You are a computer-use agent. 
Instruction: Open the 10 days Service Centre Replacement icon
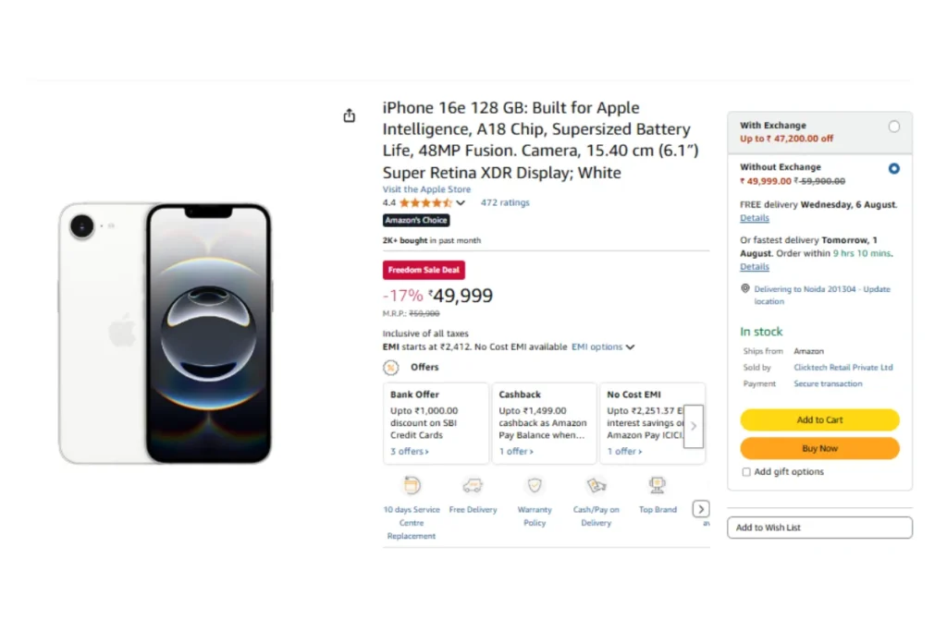412,485
